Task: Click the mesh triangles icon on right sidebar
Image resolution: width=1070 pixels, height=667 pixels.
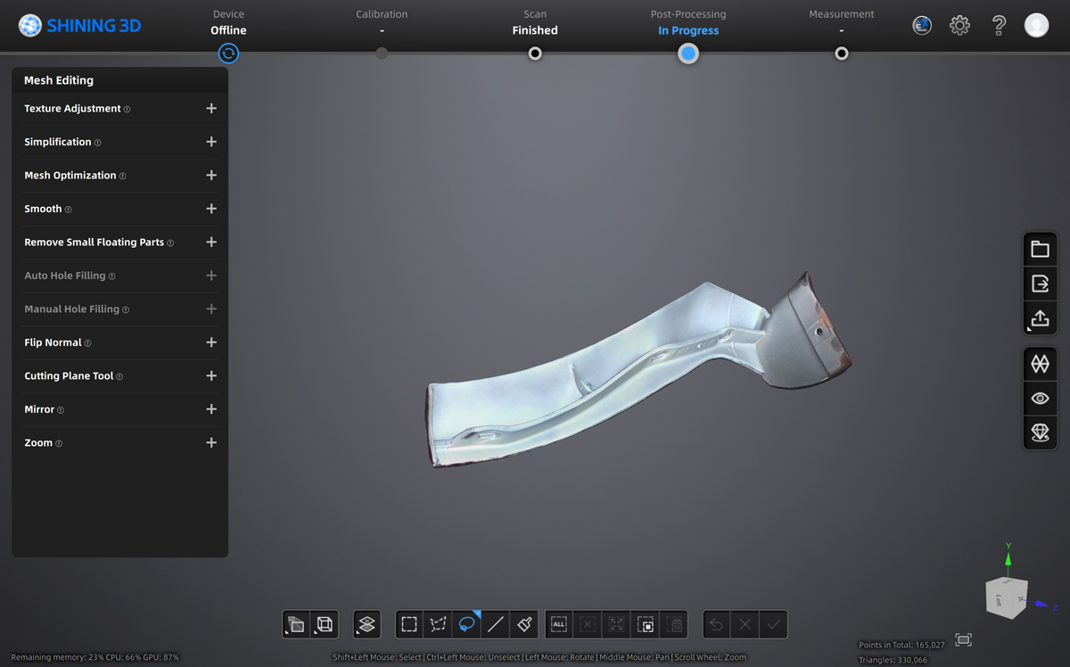Action: click(x=1040, y=364)
